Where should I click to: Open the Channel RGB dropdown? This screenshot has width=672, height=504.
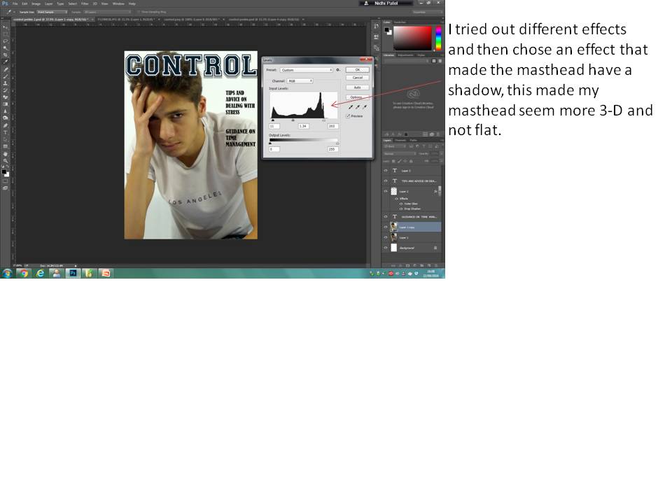pyautogui.click(x=300, y=81)
